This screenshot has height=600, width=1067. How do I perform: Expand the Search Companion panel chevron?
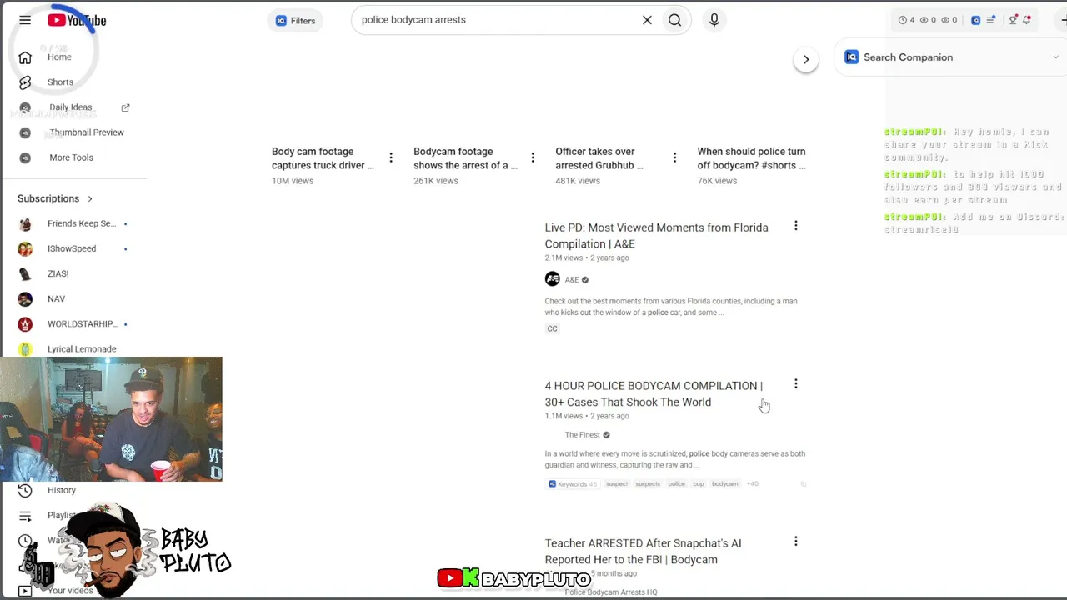pyautogui.click(x=1056, y=57)
